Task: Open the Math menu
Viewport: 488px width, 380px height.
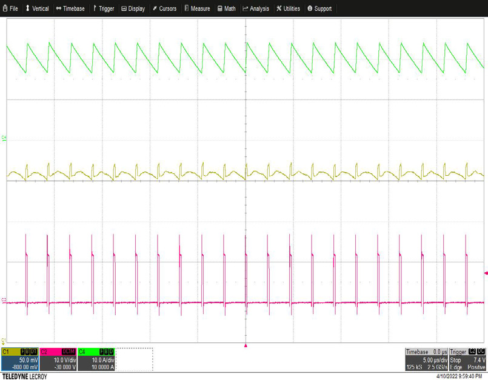Action: tap(226, 8)
